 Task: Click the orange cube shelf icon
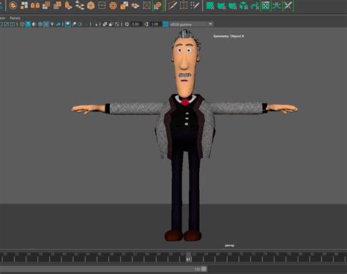pos(91,5)
